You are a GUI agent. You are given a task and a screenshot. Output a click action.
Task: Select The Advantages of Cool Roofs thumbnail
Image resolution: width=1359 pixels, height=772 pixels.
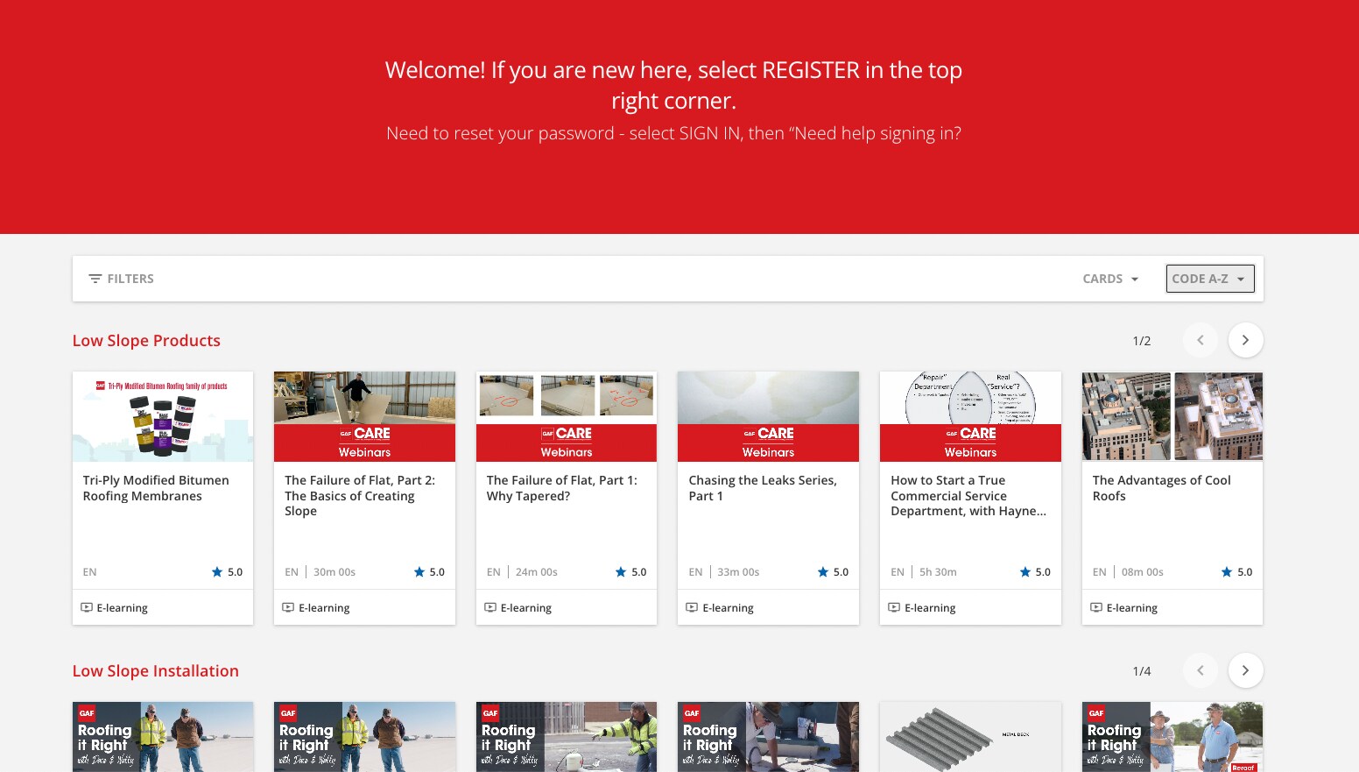[1172, 416]
